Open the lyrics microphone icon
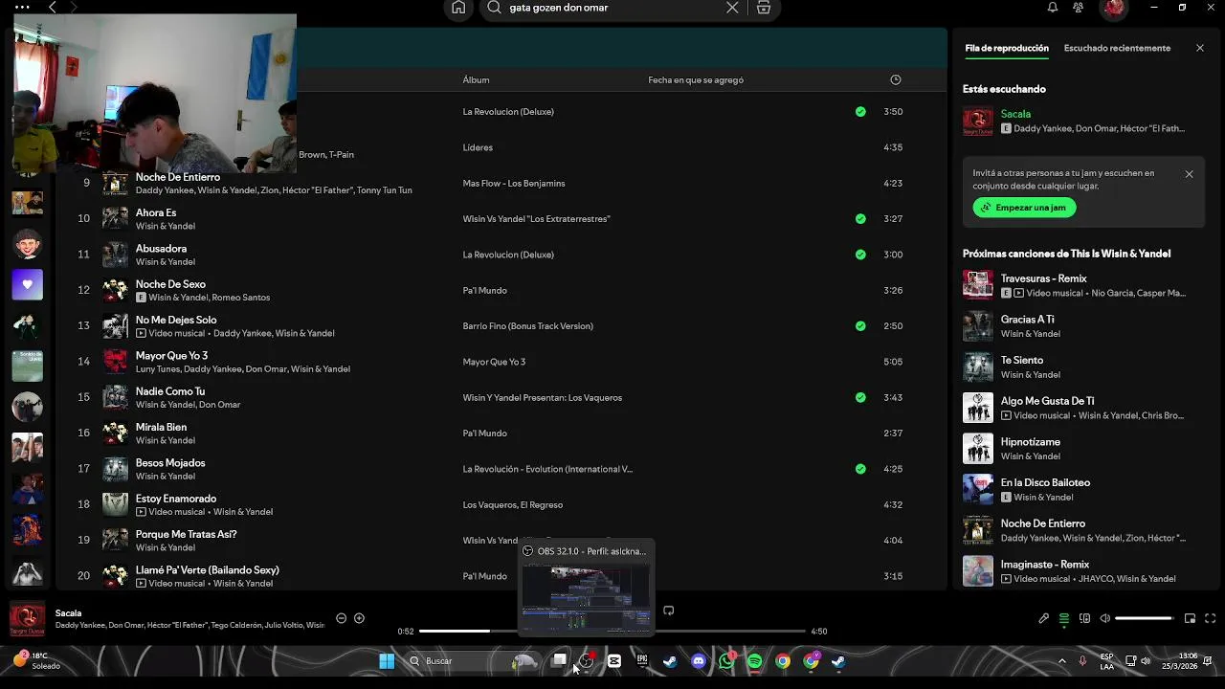The image size is (1225, 689). [x=1043, y=618]
